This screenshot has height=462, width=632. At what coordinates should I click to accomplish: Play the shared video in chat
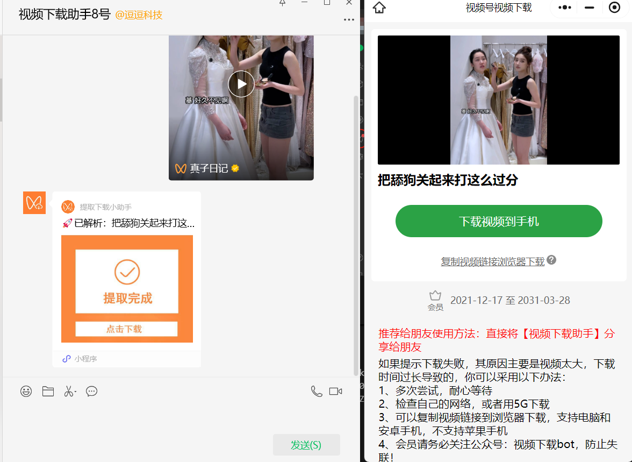click(x=241, y=84)
